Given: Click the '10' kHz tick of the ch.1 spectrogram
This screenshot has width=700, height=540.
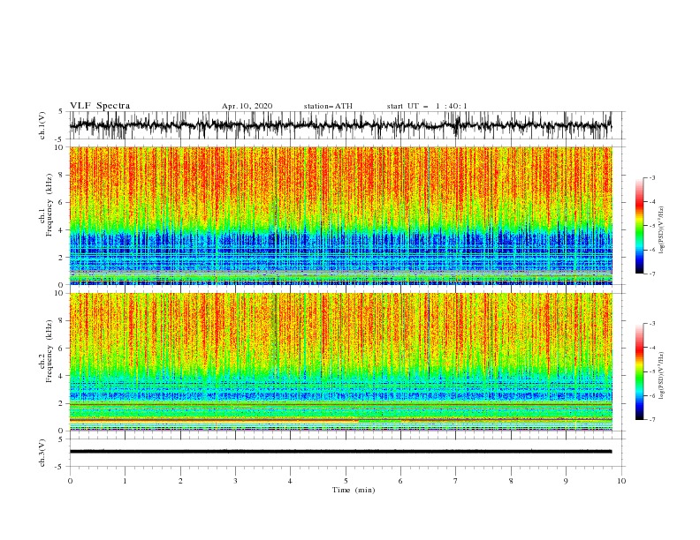Looking at the screenshot, I should click(59, 147).
